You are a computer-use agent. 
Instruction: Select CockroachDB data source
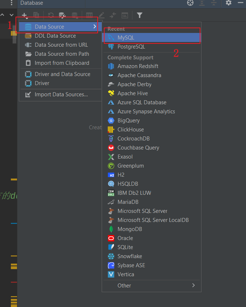coord(152,139)
